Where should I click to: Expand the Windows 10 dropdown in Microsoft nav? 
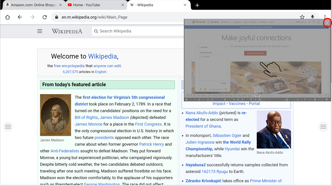(226, 22)
